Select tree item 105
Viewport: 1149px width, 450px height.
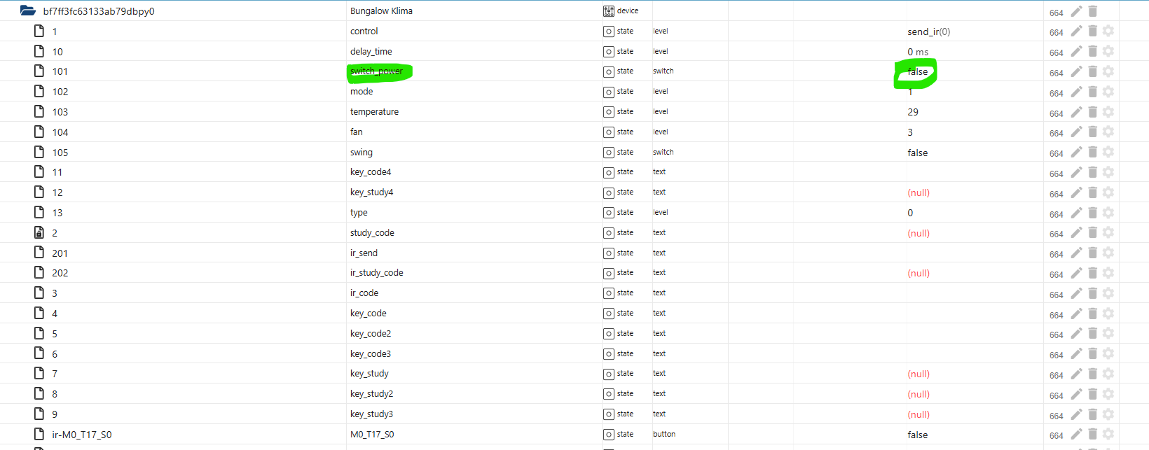click(x=60, y=153)
